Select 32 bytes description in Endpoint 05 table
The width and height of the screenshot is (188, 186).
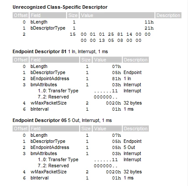tap(133, 172)
